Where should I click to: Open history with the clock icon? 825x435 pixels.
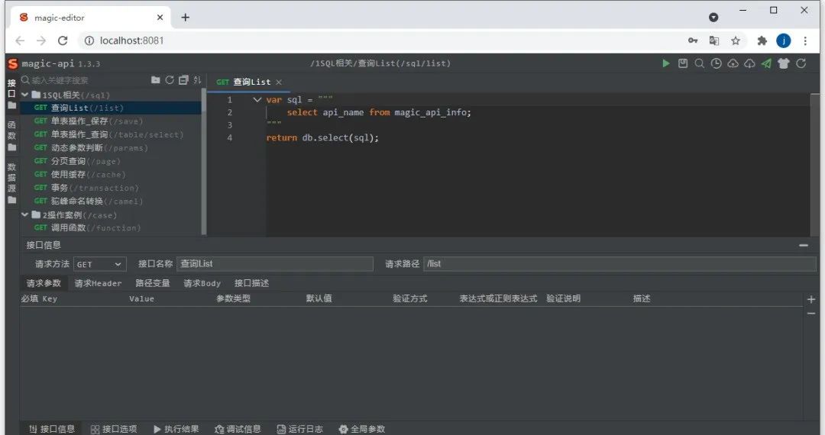click(x=716, y=63)
